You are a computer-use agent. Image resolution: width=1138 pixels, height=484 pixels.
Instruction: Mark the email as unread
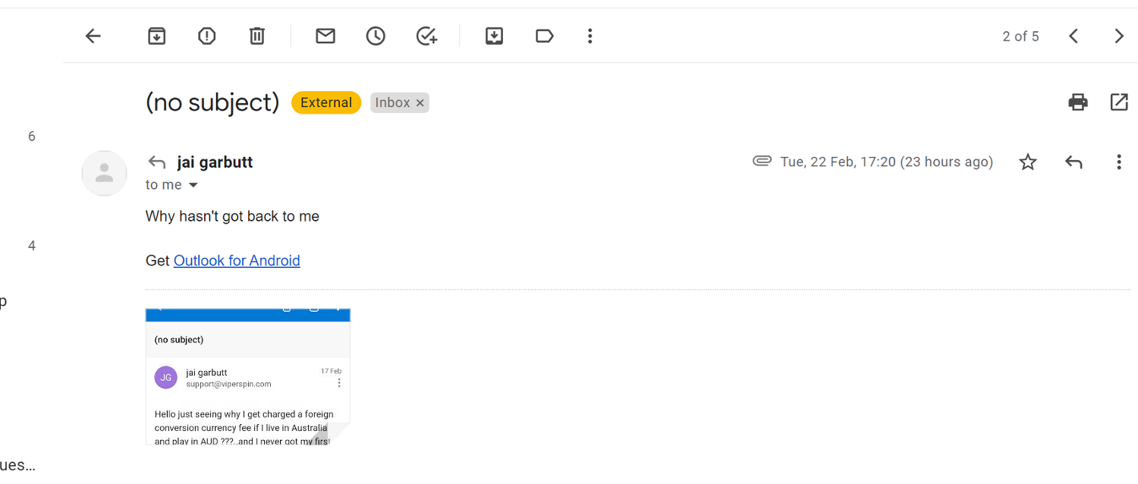(325, 36)
